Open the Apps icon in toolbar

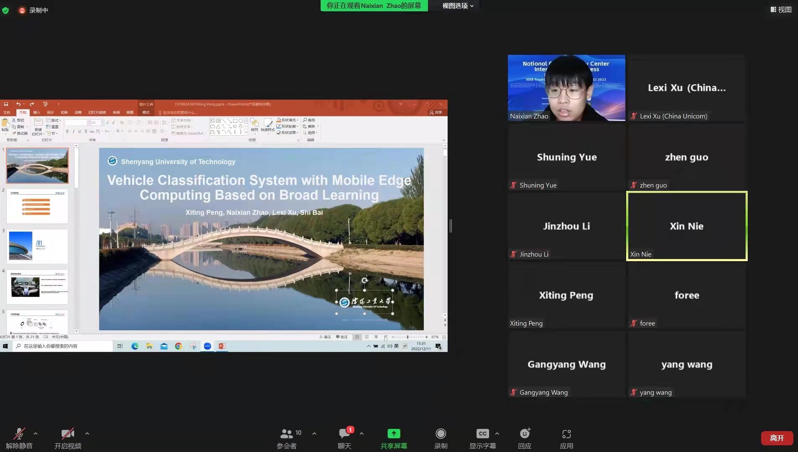[566, 434]
